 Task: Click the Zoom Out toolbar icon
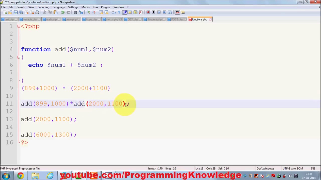[94, 12]
